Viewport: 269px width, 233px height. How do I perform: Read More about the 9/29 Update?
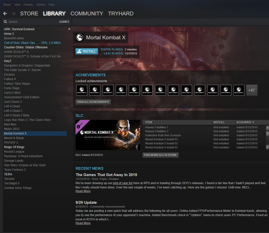83,223
